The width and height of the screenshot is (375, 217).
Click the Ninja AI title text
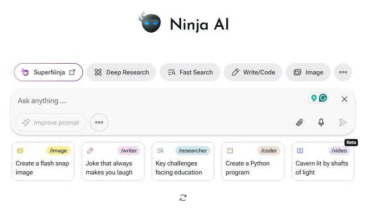pyautogui.click(x=199, y=24)
